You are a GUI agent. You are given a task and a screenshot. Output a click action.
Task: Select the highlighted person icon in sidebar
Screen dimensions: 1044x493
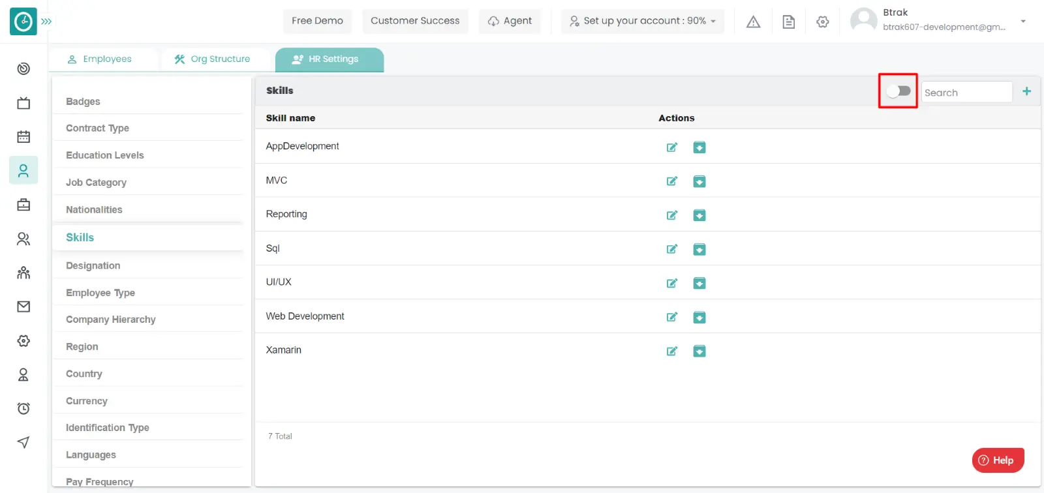tap(23, 171)
